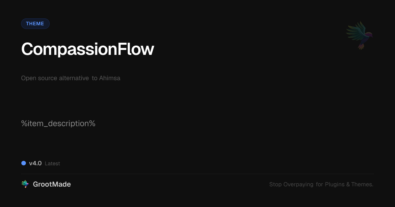Open the GrootMade brand name link

coord(52,184)
